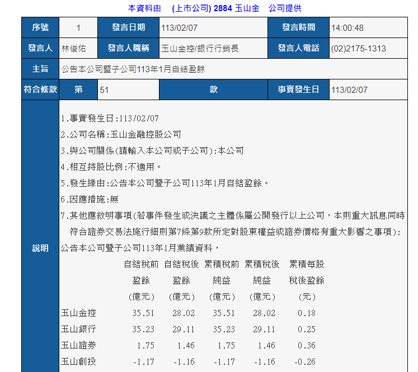Click the 第 header cell

pyautogui.click(x=78, y=90)
